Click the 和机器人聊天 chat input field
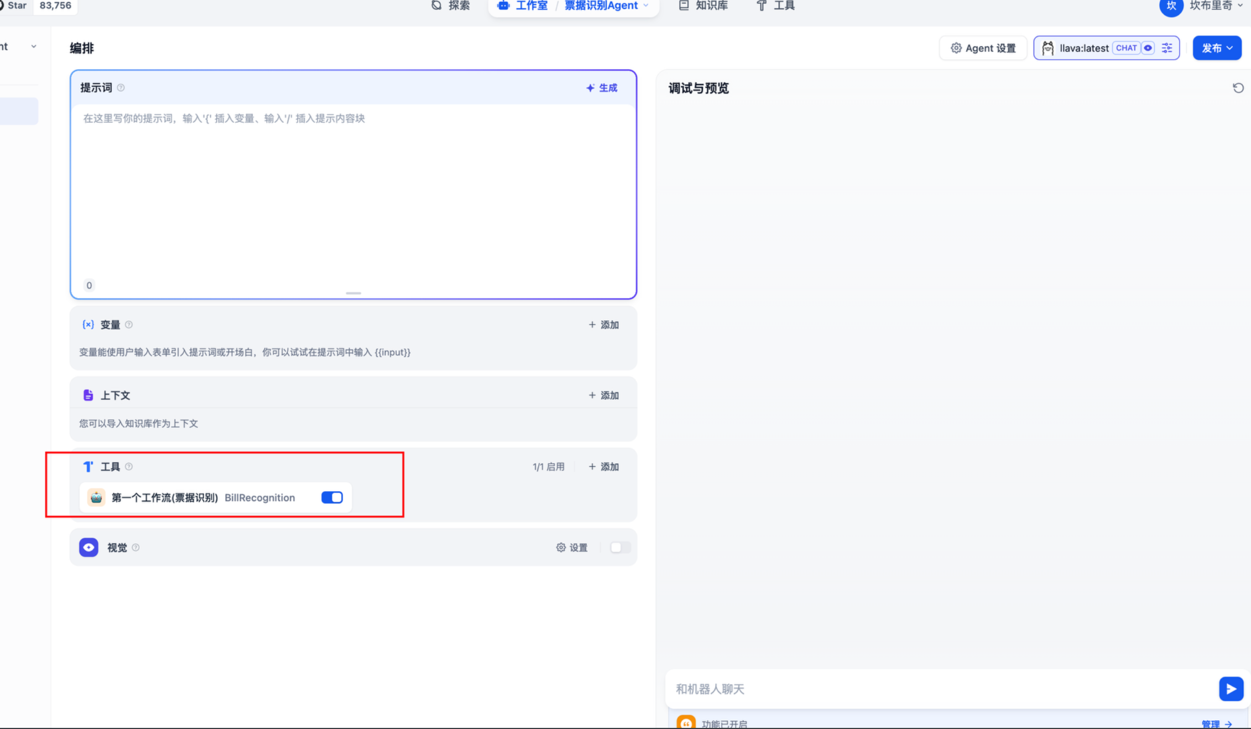The width and height of the screenshot is (1251, 729). pyautogui.click(x=940, y=689)
